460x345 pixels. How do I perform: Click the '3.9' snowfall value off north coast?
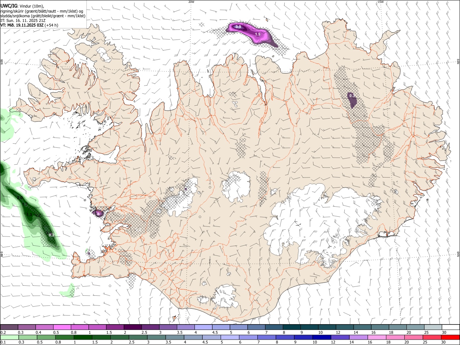[238, 27]
